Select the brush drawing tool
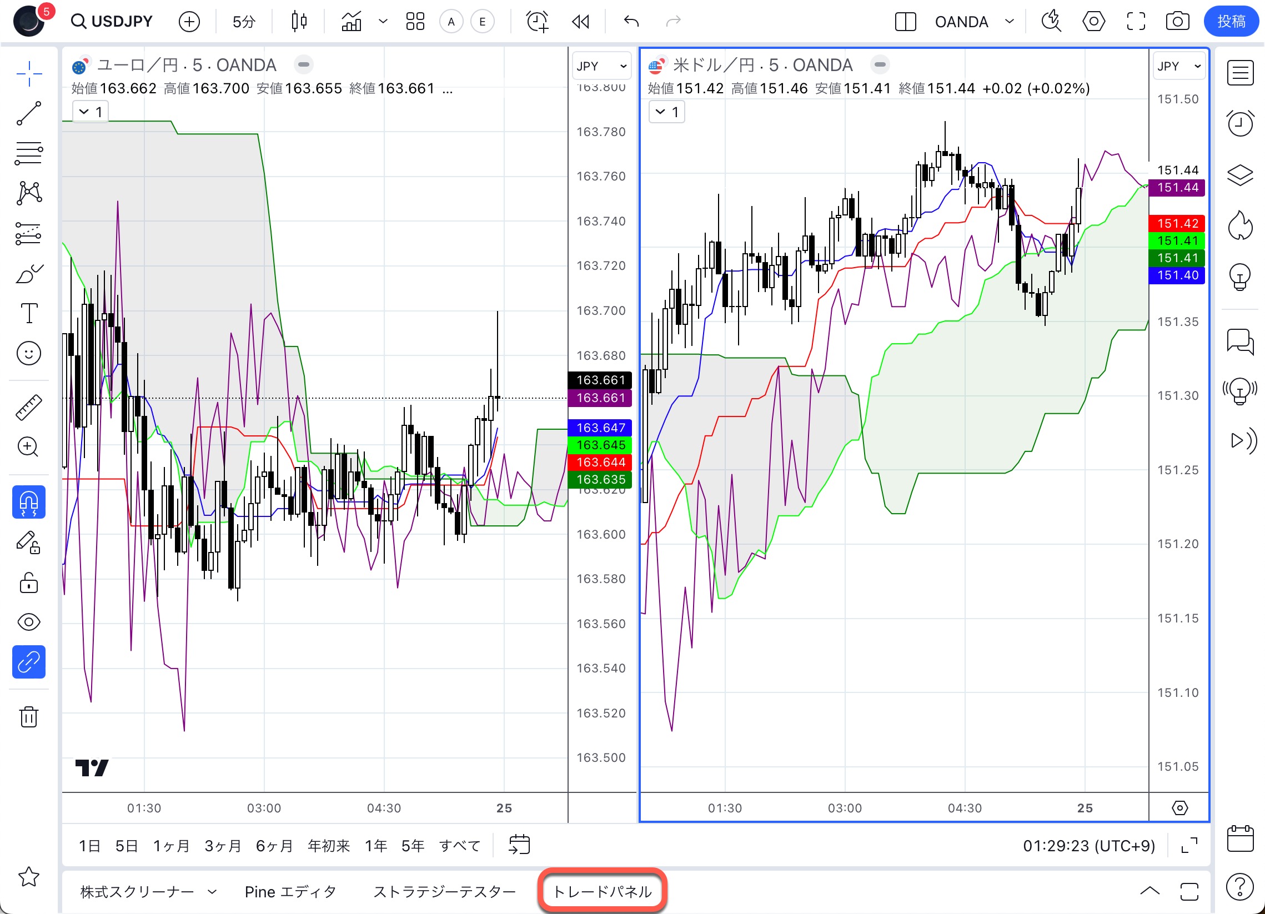Viewport: 1265px width, 914px height. [29, 273]
